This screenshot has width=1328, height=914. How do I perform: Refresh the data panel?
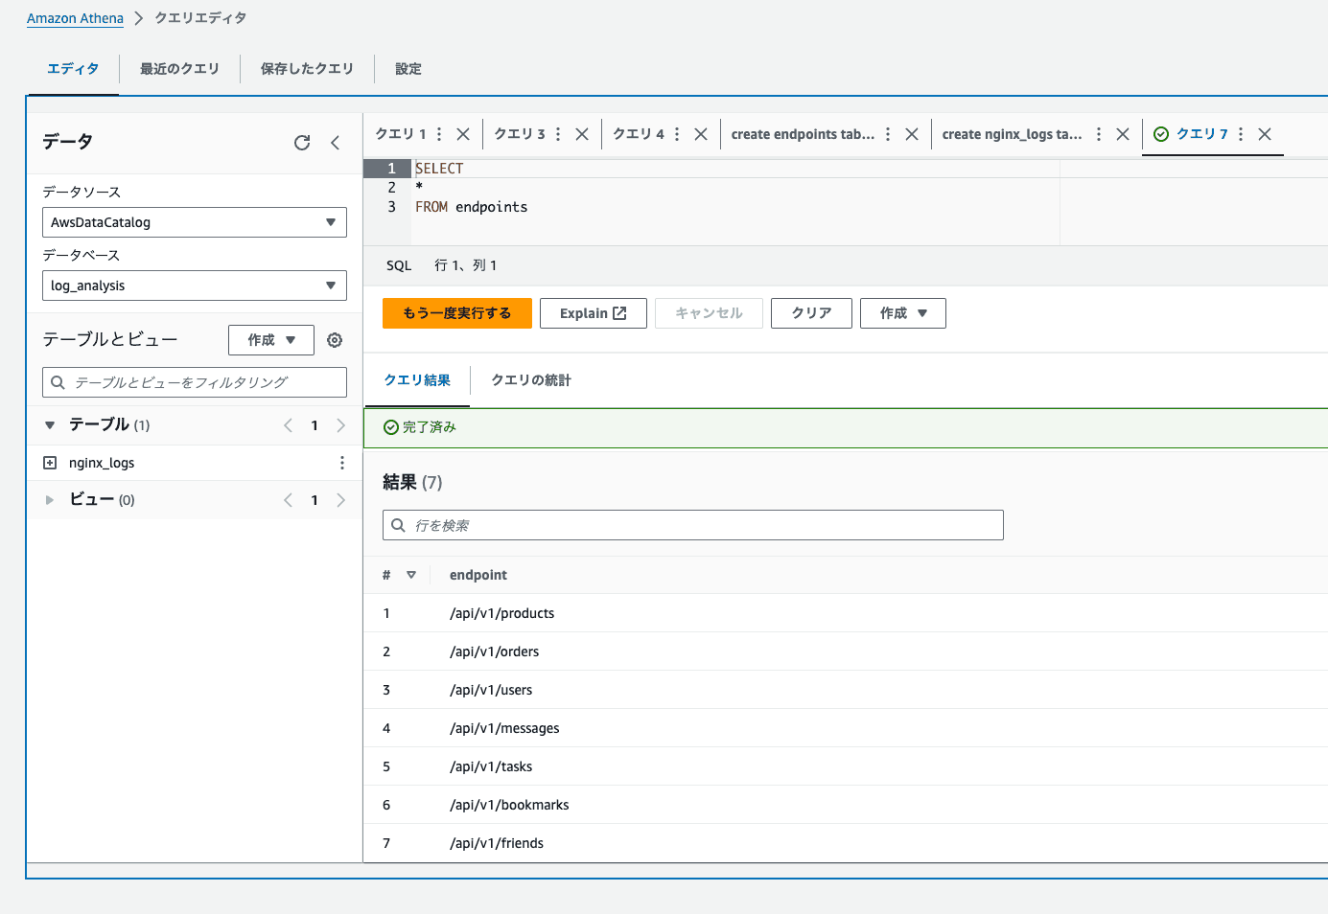pyautogui.click(x=302, y=143)
